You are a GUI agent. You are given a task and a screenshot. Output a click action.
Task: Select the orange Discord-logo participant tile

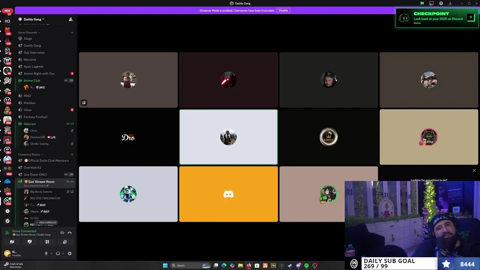pyautogui.click(x=228, y=194)
